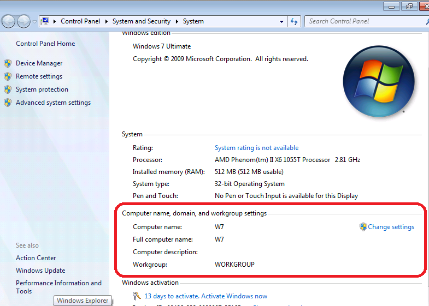Image resolution: width=429 pixels, height=306 pixels.
Task: Expand the address bar history dropdown
Action: (282, 21)
